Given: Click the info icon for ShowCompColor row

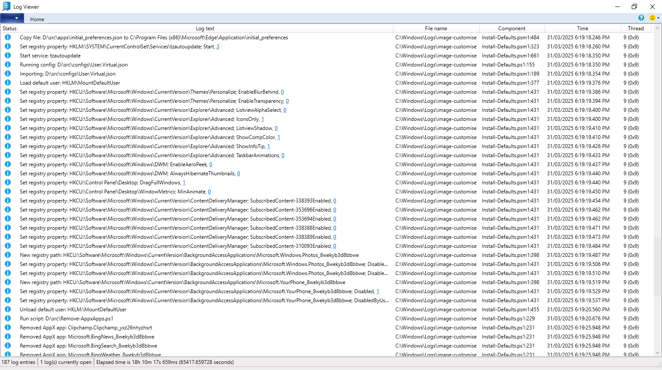Looking at the screenshot, I should pos(8,137).
